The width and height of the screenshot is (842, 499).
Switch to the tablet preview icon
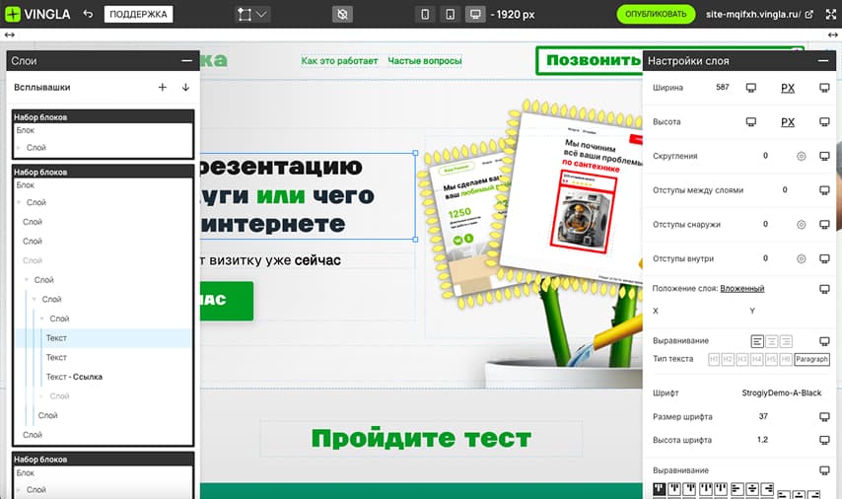pyautogui.click(x=451, y=15)
